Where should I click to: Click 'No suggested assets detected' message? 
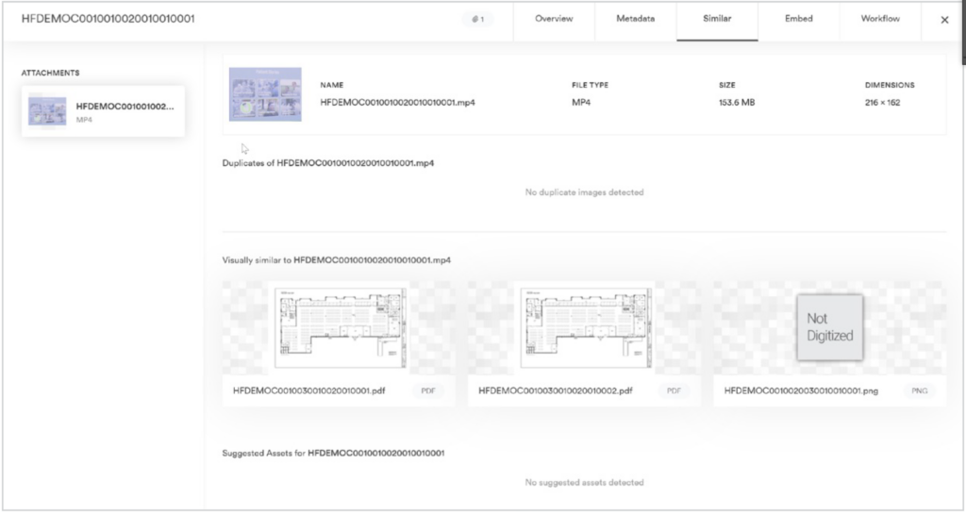(584, 482)
